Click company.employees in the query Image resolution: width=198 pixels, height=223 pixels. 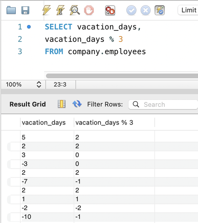click(x=107, y=52)
